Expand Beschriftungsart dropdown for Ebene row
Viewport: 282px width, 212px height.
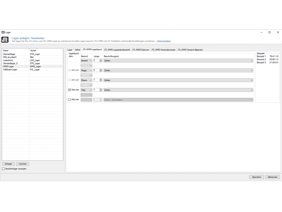[x=178, y=80]
